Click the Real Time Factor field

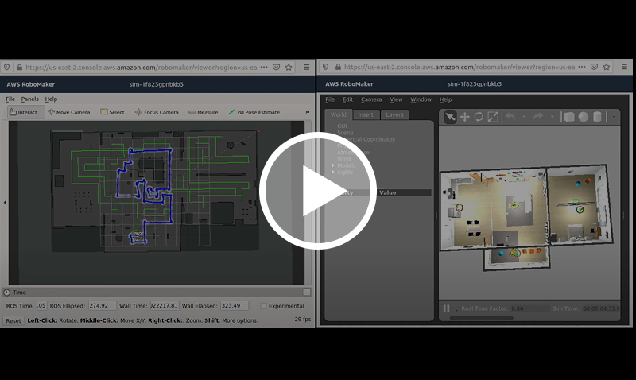(529, 308)
